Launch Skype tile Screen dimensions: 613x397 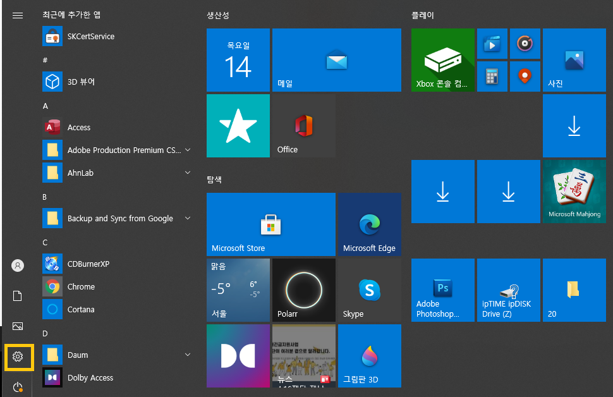click(370, 290)
